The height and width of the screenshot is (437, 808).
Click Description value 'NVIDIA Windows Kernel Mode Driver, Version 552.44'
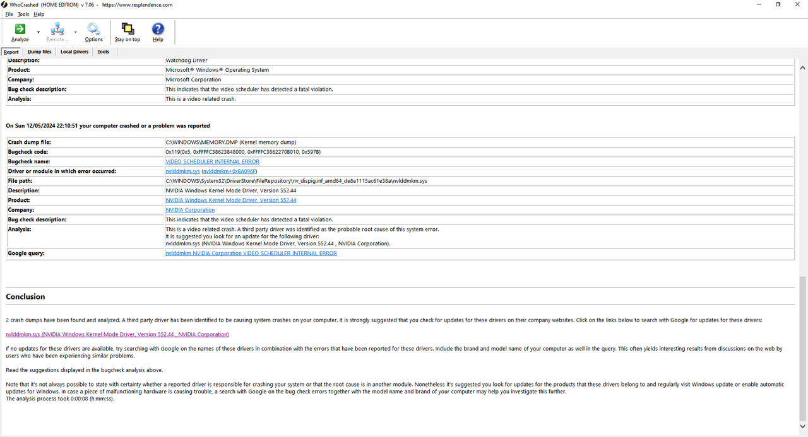tap(231, 190)
